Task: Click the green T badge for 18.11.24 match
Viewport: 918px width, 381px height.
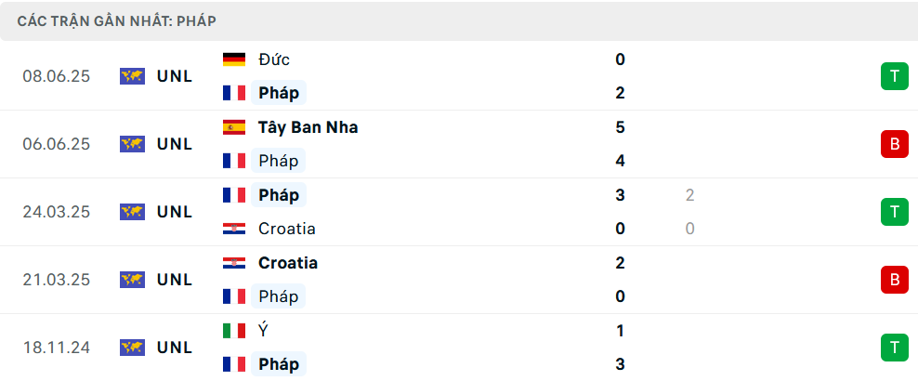Action: point(895,348)
